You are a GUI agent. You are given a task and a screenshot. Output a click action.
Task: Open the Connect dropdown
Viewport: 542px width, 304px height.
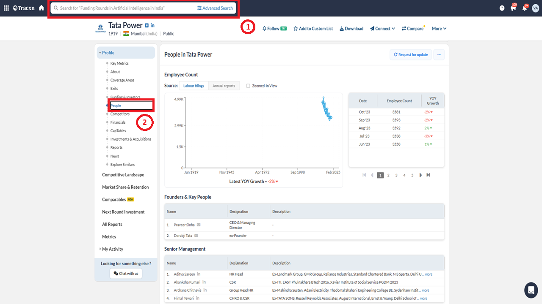(x=382, y=29)
